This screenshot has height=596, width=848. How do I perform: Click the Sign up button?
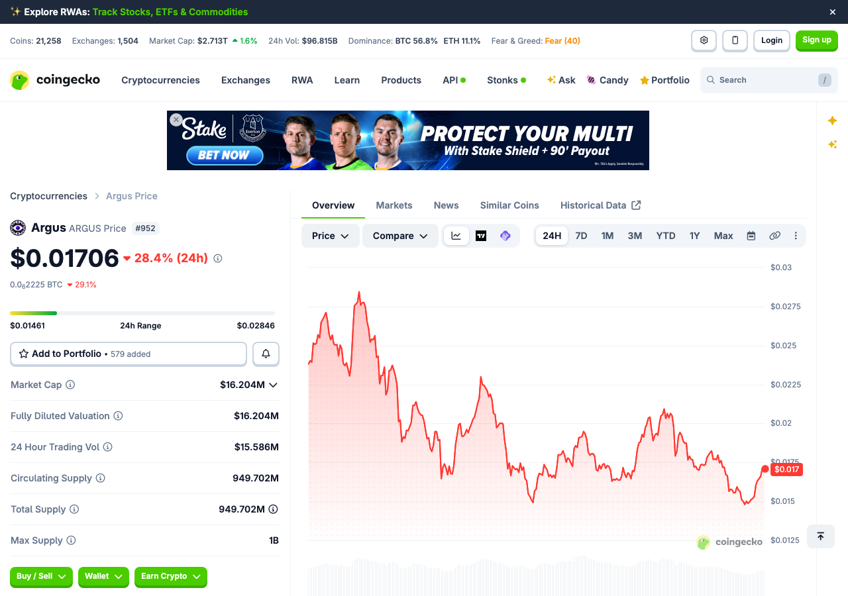tap(817, 40)
